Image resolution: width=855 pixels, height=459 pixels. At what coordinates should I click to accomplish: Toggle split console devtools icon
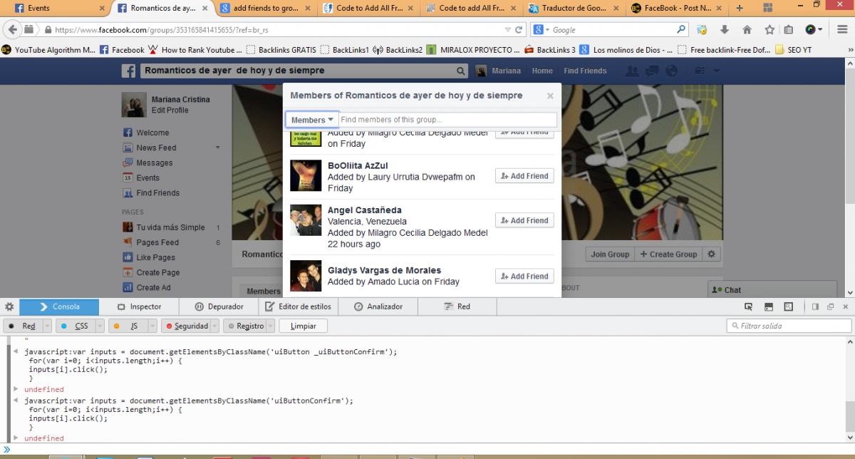click(769, 306)
